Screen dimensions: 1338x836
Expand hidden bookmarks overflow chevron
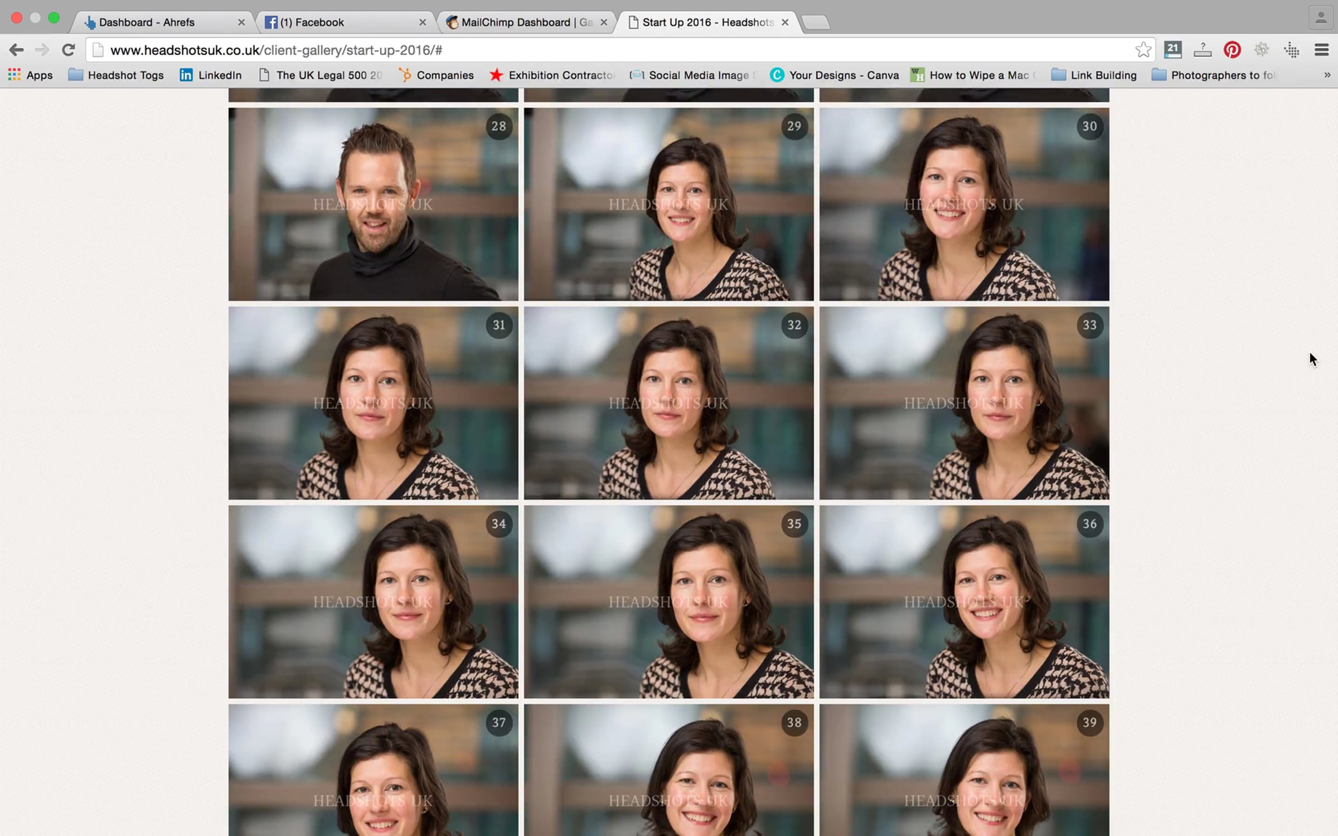[x=1327, y=75]
